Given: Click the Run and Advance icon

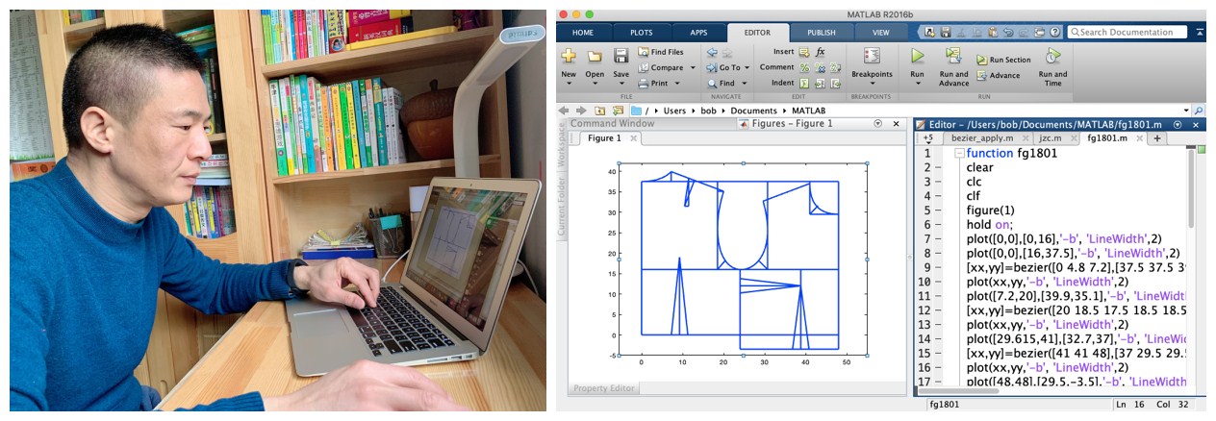Looking at the screenshot, I should (953, 56).
